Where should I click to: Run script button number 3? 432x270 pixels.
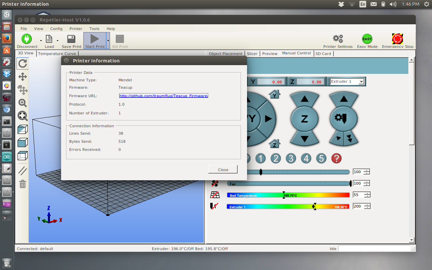click(291, 158)
